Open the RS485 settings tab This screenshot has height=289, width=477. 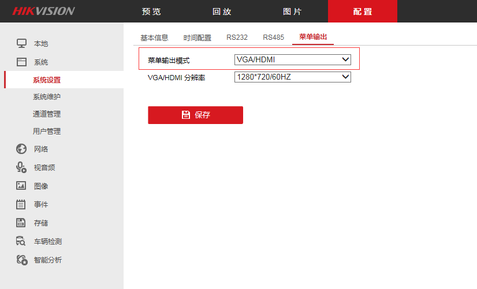coord(273,37)
